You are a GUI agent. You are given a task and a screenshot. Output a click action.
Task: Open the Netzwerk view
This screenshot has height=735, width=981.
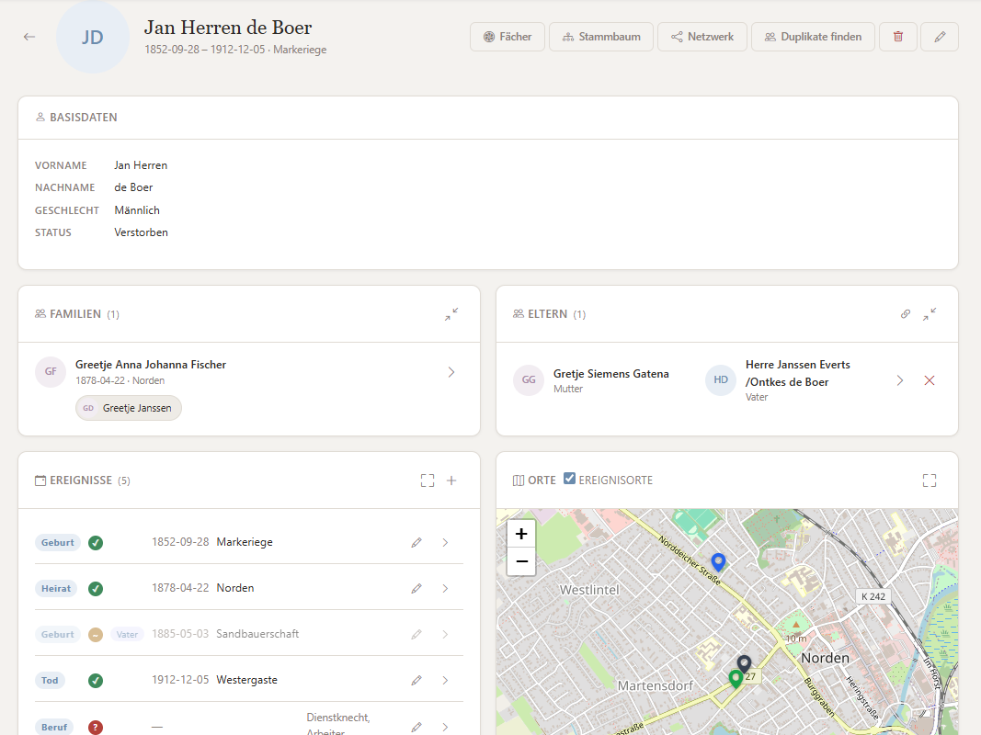[x=702, y=37]
